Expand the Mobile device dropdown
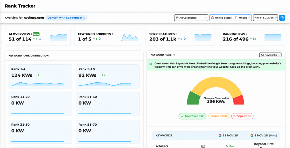Image resolution: width=290 pixels, height=148 pixels. pyautogui.click(x=243, y=18)
